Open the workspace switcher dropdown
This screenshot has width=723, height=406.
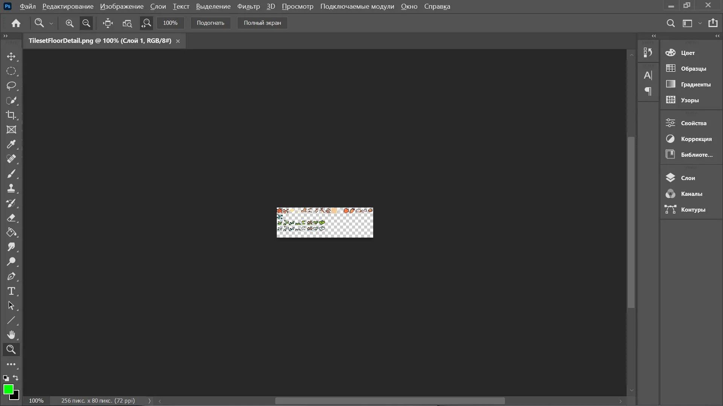click(x=700, y=23)
